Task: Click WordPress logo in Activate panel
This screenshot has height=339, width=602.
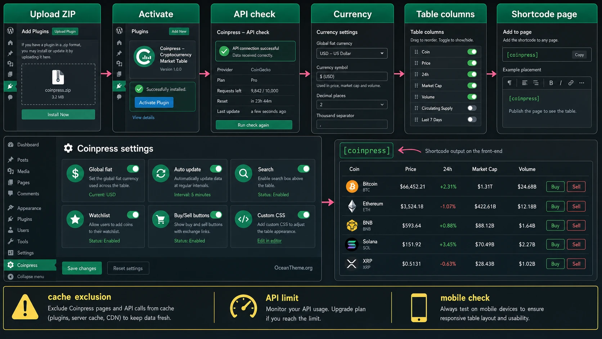Action: click(119, 31)
